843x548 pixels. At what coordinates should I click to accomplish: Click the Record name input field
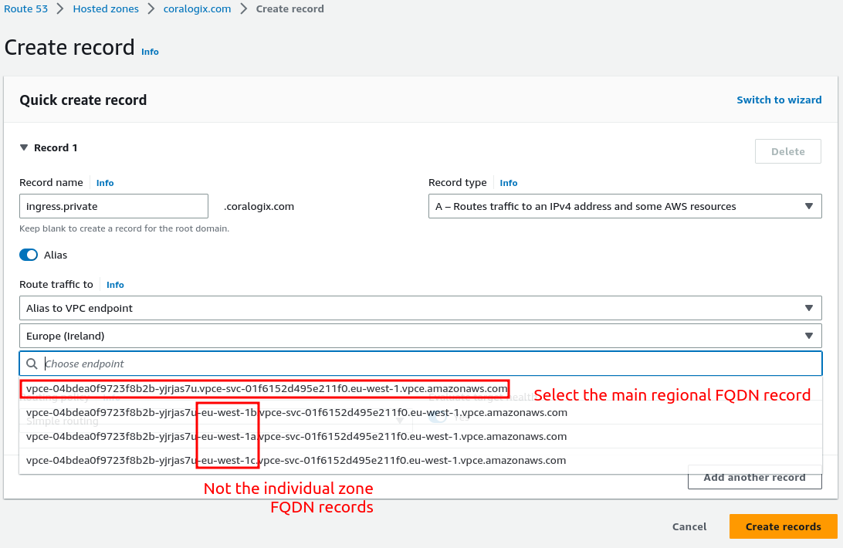[x=113, y=206]
